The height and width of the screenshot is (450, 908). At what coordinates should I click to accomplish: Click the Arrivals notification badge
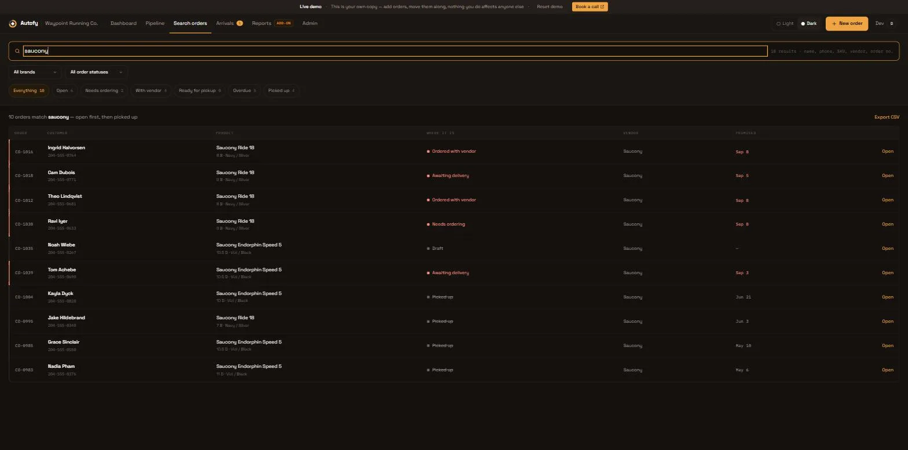[x=240, y=24]
